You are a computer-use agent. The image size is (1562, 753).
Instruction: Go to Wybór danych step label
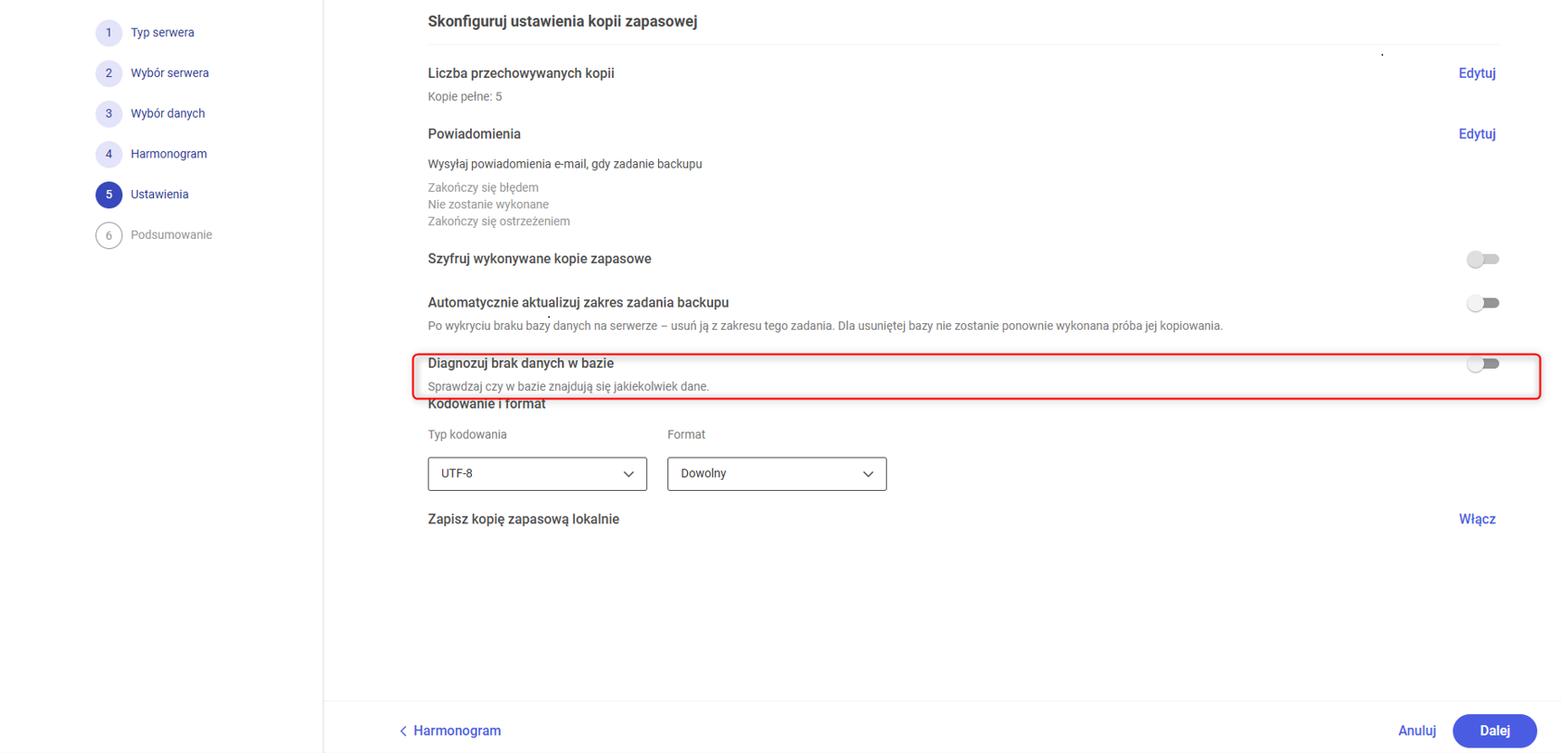(x=168, y=114)
